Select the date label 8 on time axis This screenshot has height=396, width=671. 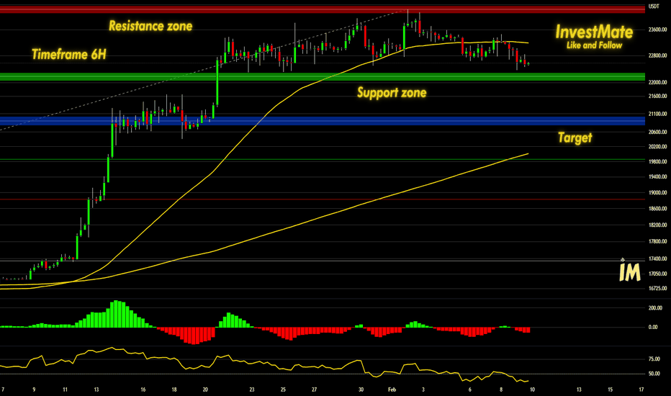501,390
